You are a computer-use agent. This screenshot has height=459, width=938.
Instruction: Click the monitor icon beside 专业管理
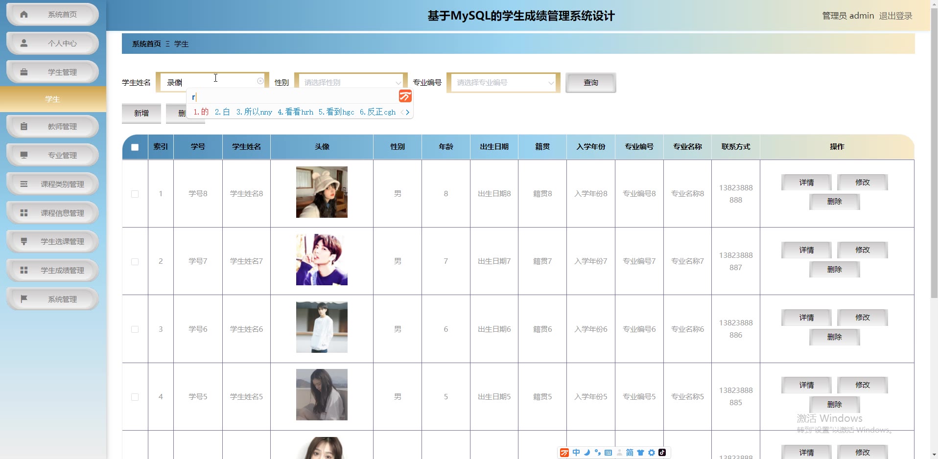(x=23, y=155)
